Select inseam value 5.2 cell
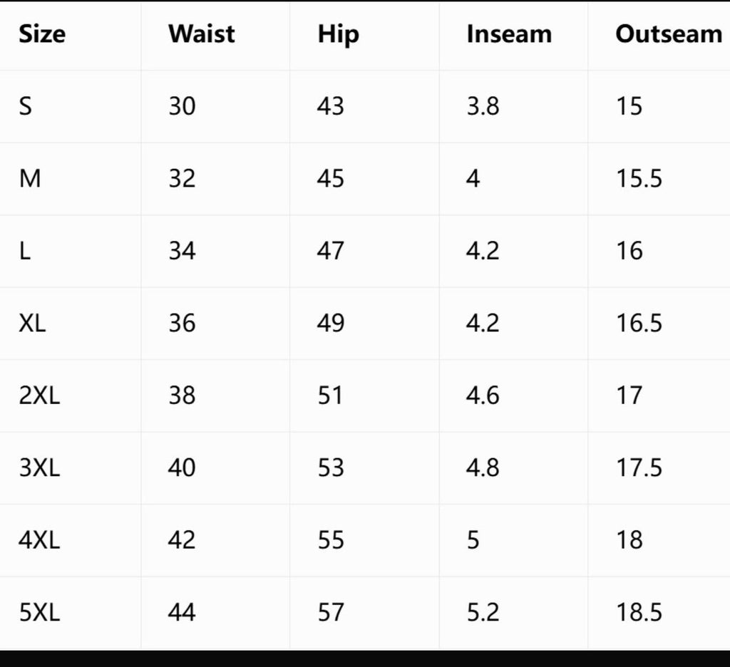 point(483,612)
